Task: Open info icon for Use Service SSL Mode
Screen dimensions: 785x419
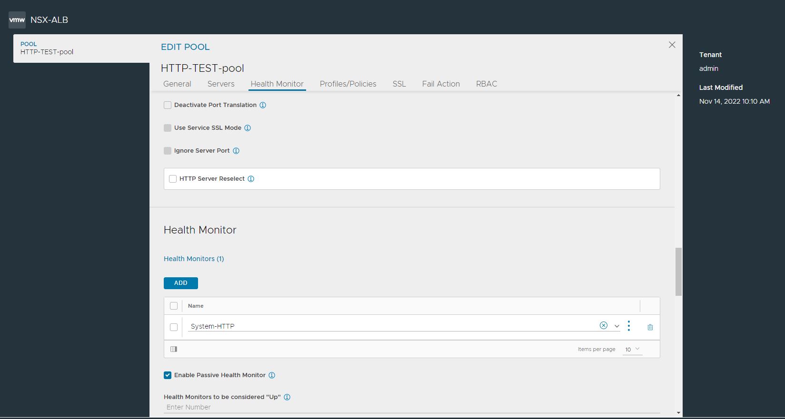Action: click(248, 128)
